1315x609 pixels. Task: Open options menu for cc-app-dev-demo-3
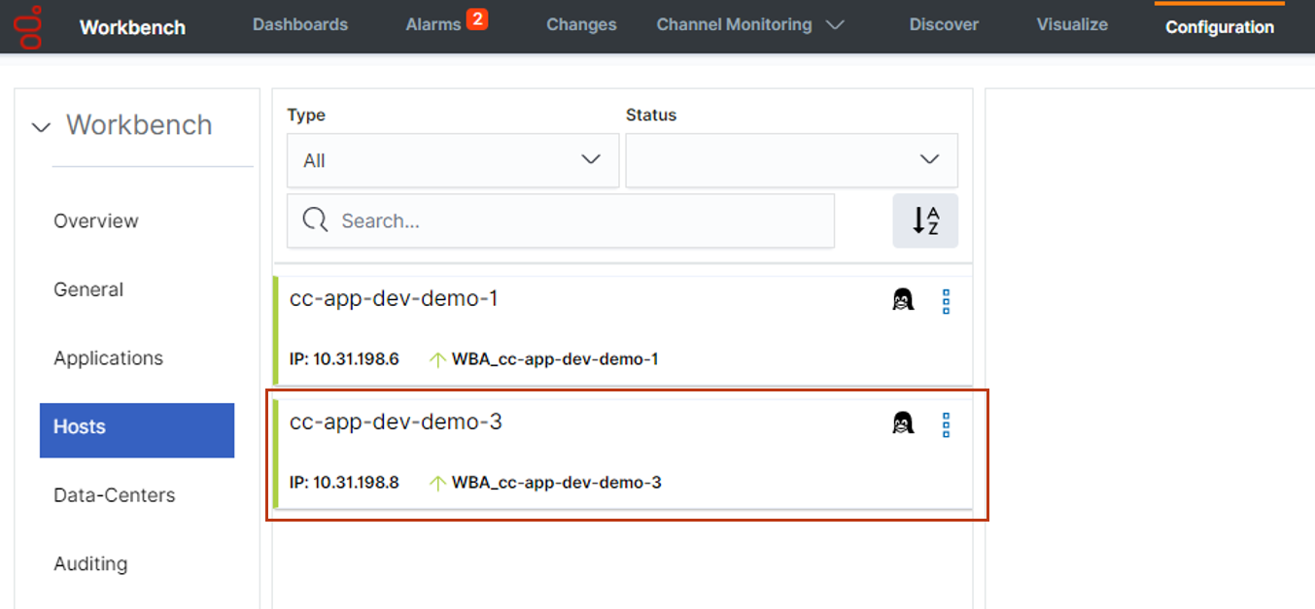tap(946, 424)
